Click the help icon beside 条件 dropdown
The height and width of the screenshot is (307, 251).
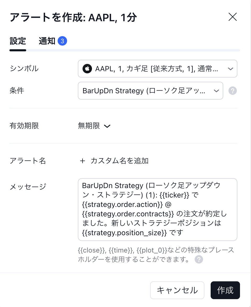(232, 91)
